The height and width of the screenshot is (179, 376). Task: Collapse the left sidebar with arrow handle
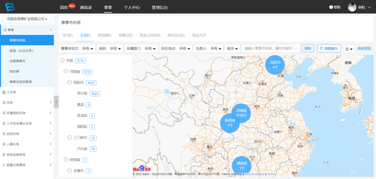(x=56, y=102)
